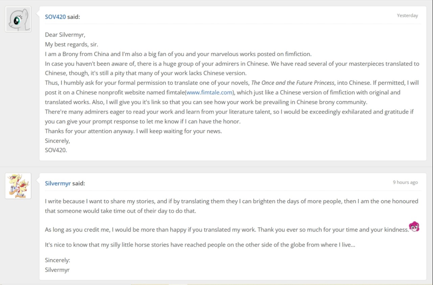Open Silvermyr's profile picture avatar
The width and height of the screenshot is (433, 285).
click(x=18, y=186)
